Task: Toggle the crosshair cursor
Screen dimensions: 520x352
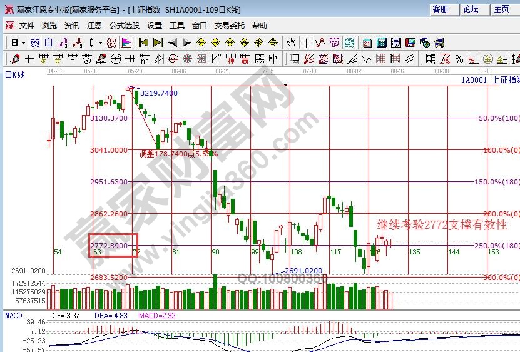Action: pos(306,43)
